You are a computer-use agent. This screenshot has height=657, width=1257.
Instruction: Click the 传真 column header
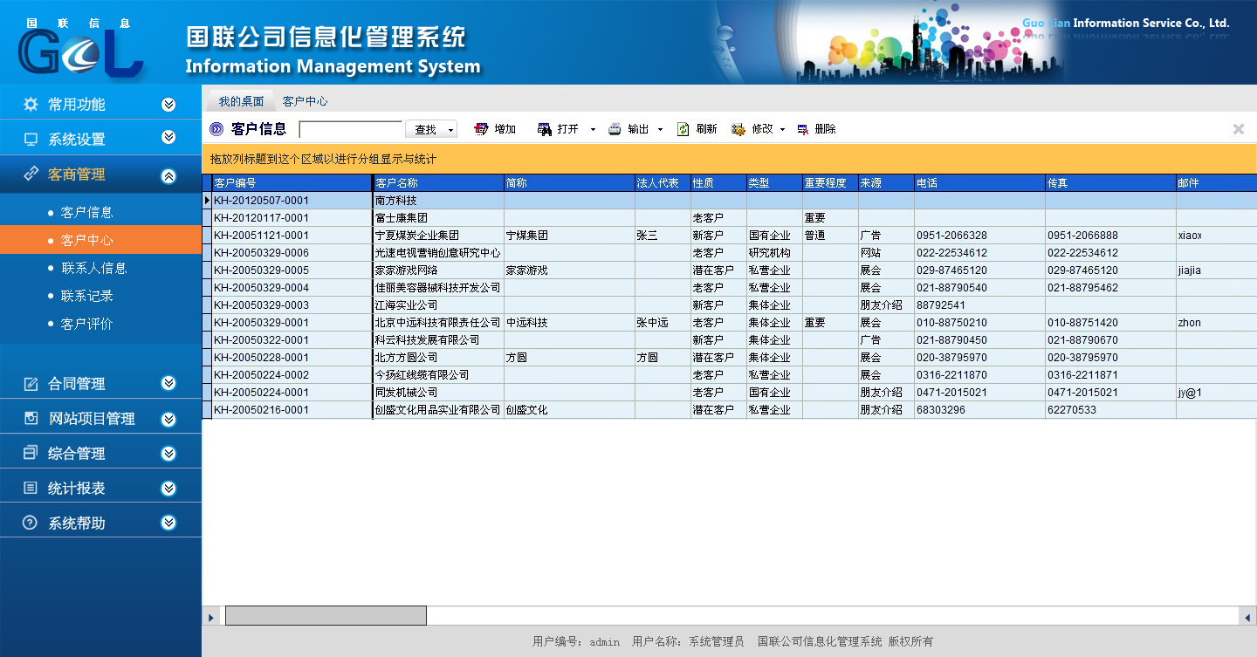click(1110, 183)
